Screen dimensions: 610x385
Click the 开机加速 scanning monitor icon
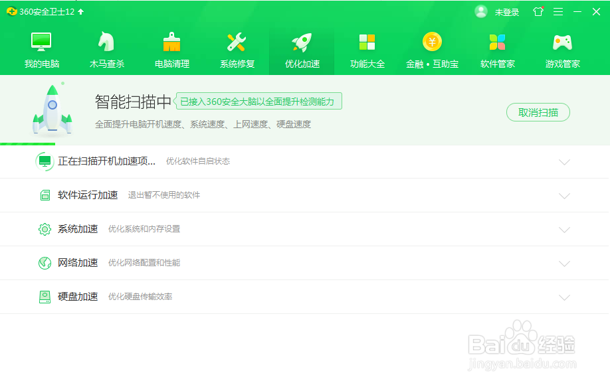pos(45,161)
